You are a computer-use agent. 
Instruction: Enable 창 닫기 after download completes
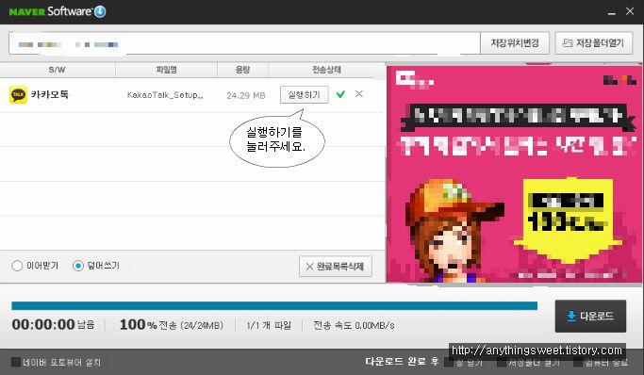click(450, 363)
